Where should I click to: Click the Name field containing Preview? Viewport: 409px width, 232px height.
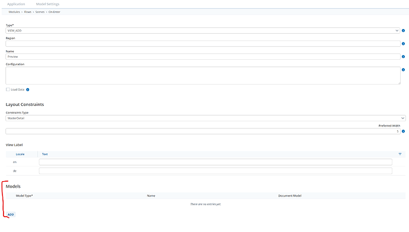[x=203, y=56]
